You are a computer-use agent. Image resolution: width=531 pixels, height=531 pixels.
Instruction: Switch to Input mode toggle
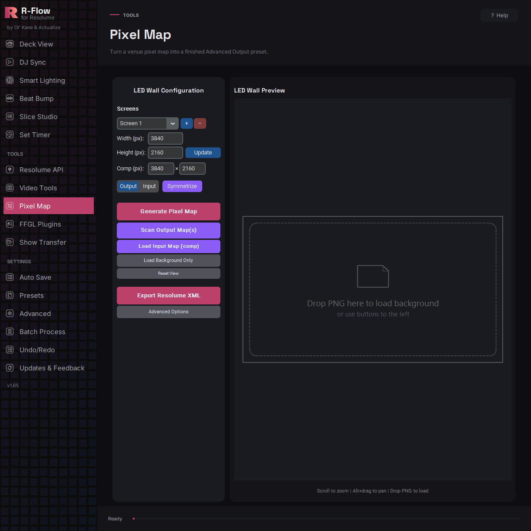click(x=149, y=186)
